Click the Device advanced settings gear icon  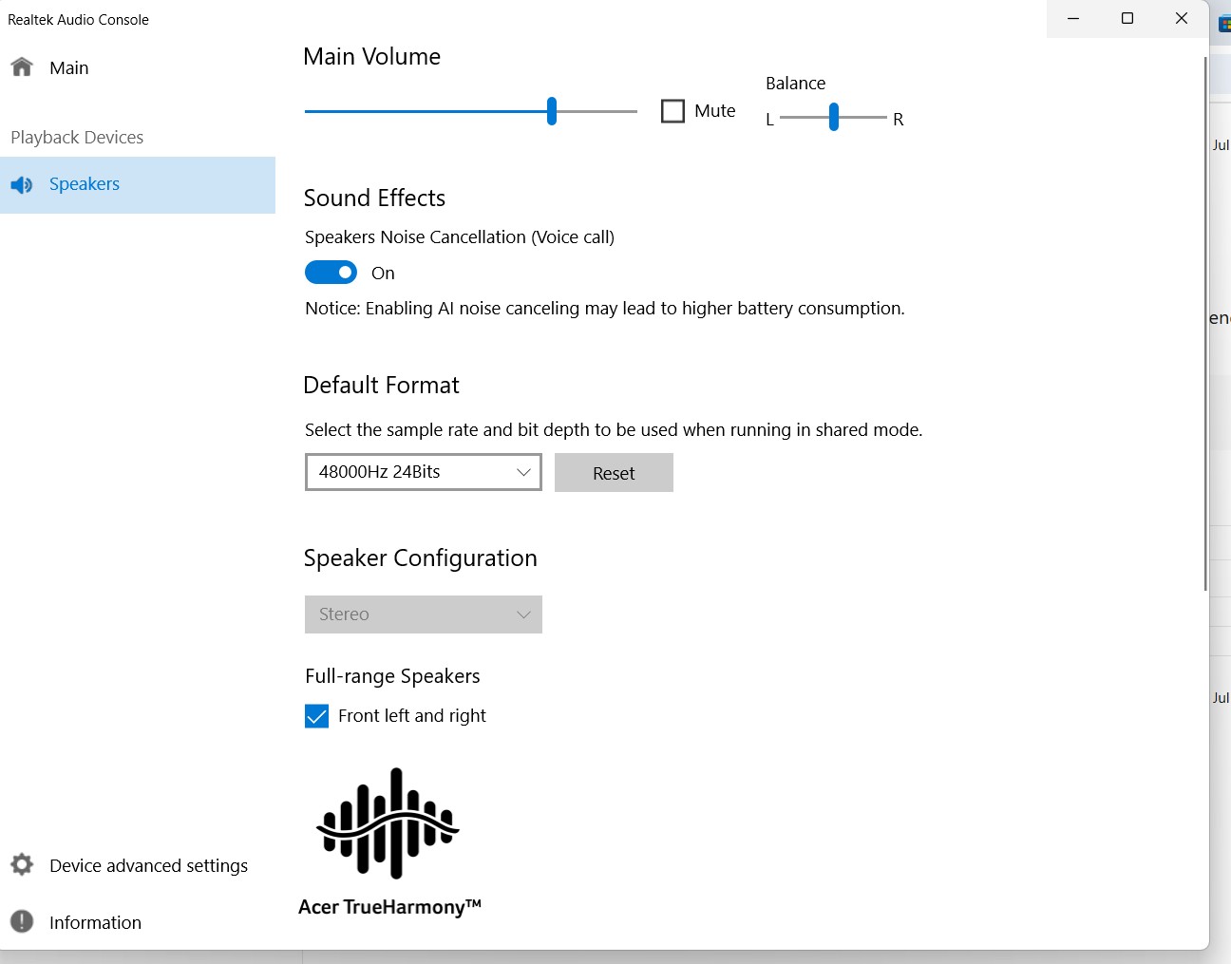click(x=22, y=865)
